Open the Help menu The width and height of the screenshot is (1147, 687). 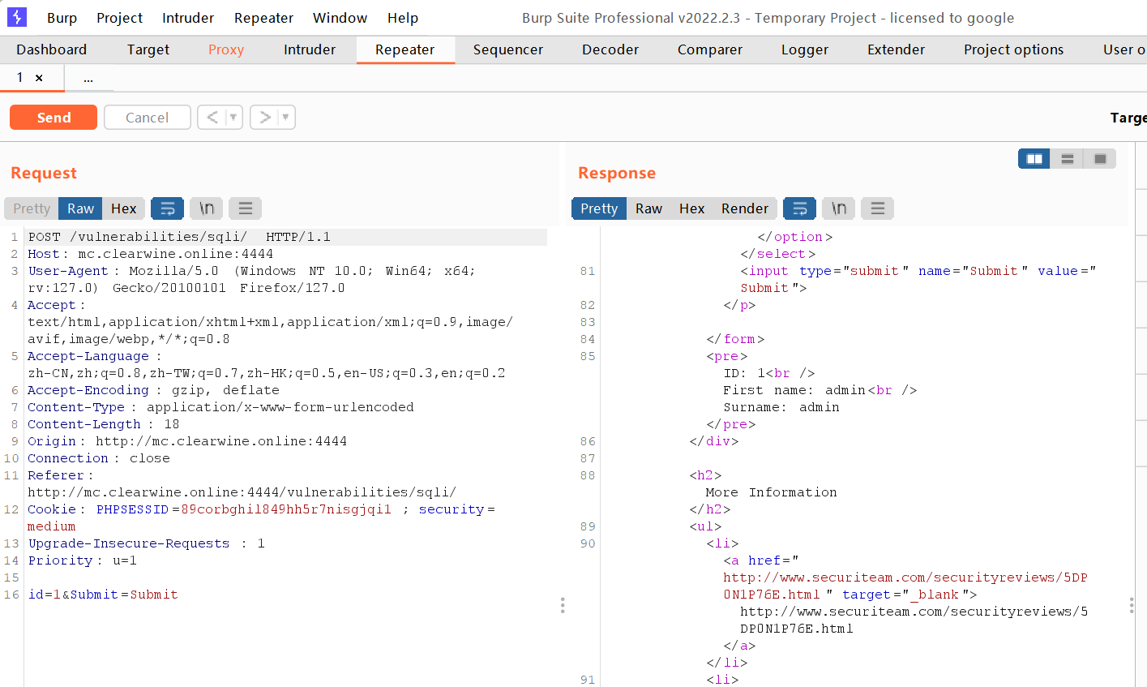pos(402,18)
